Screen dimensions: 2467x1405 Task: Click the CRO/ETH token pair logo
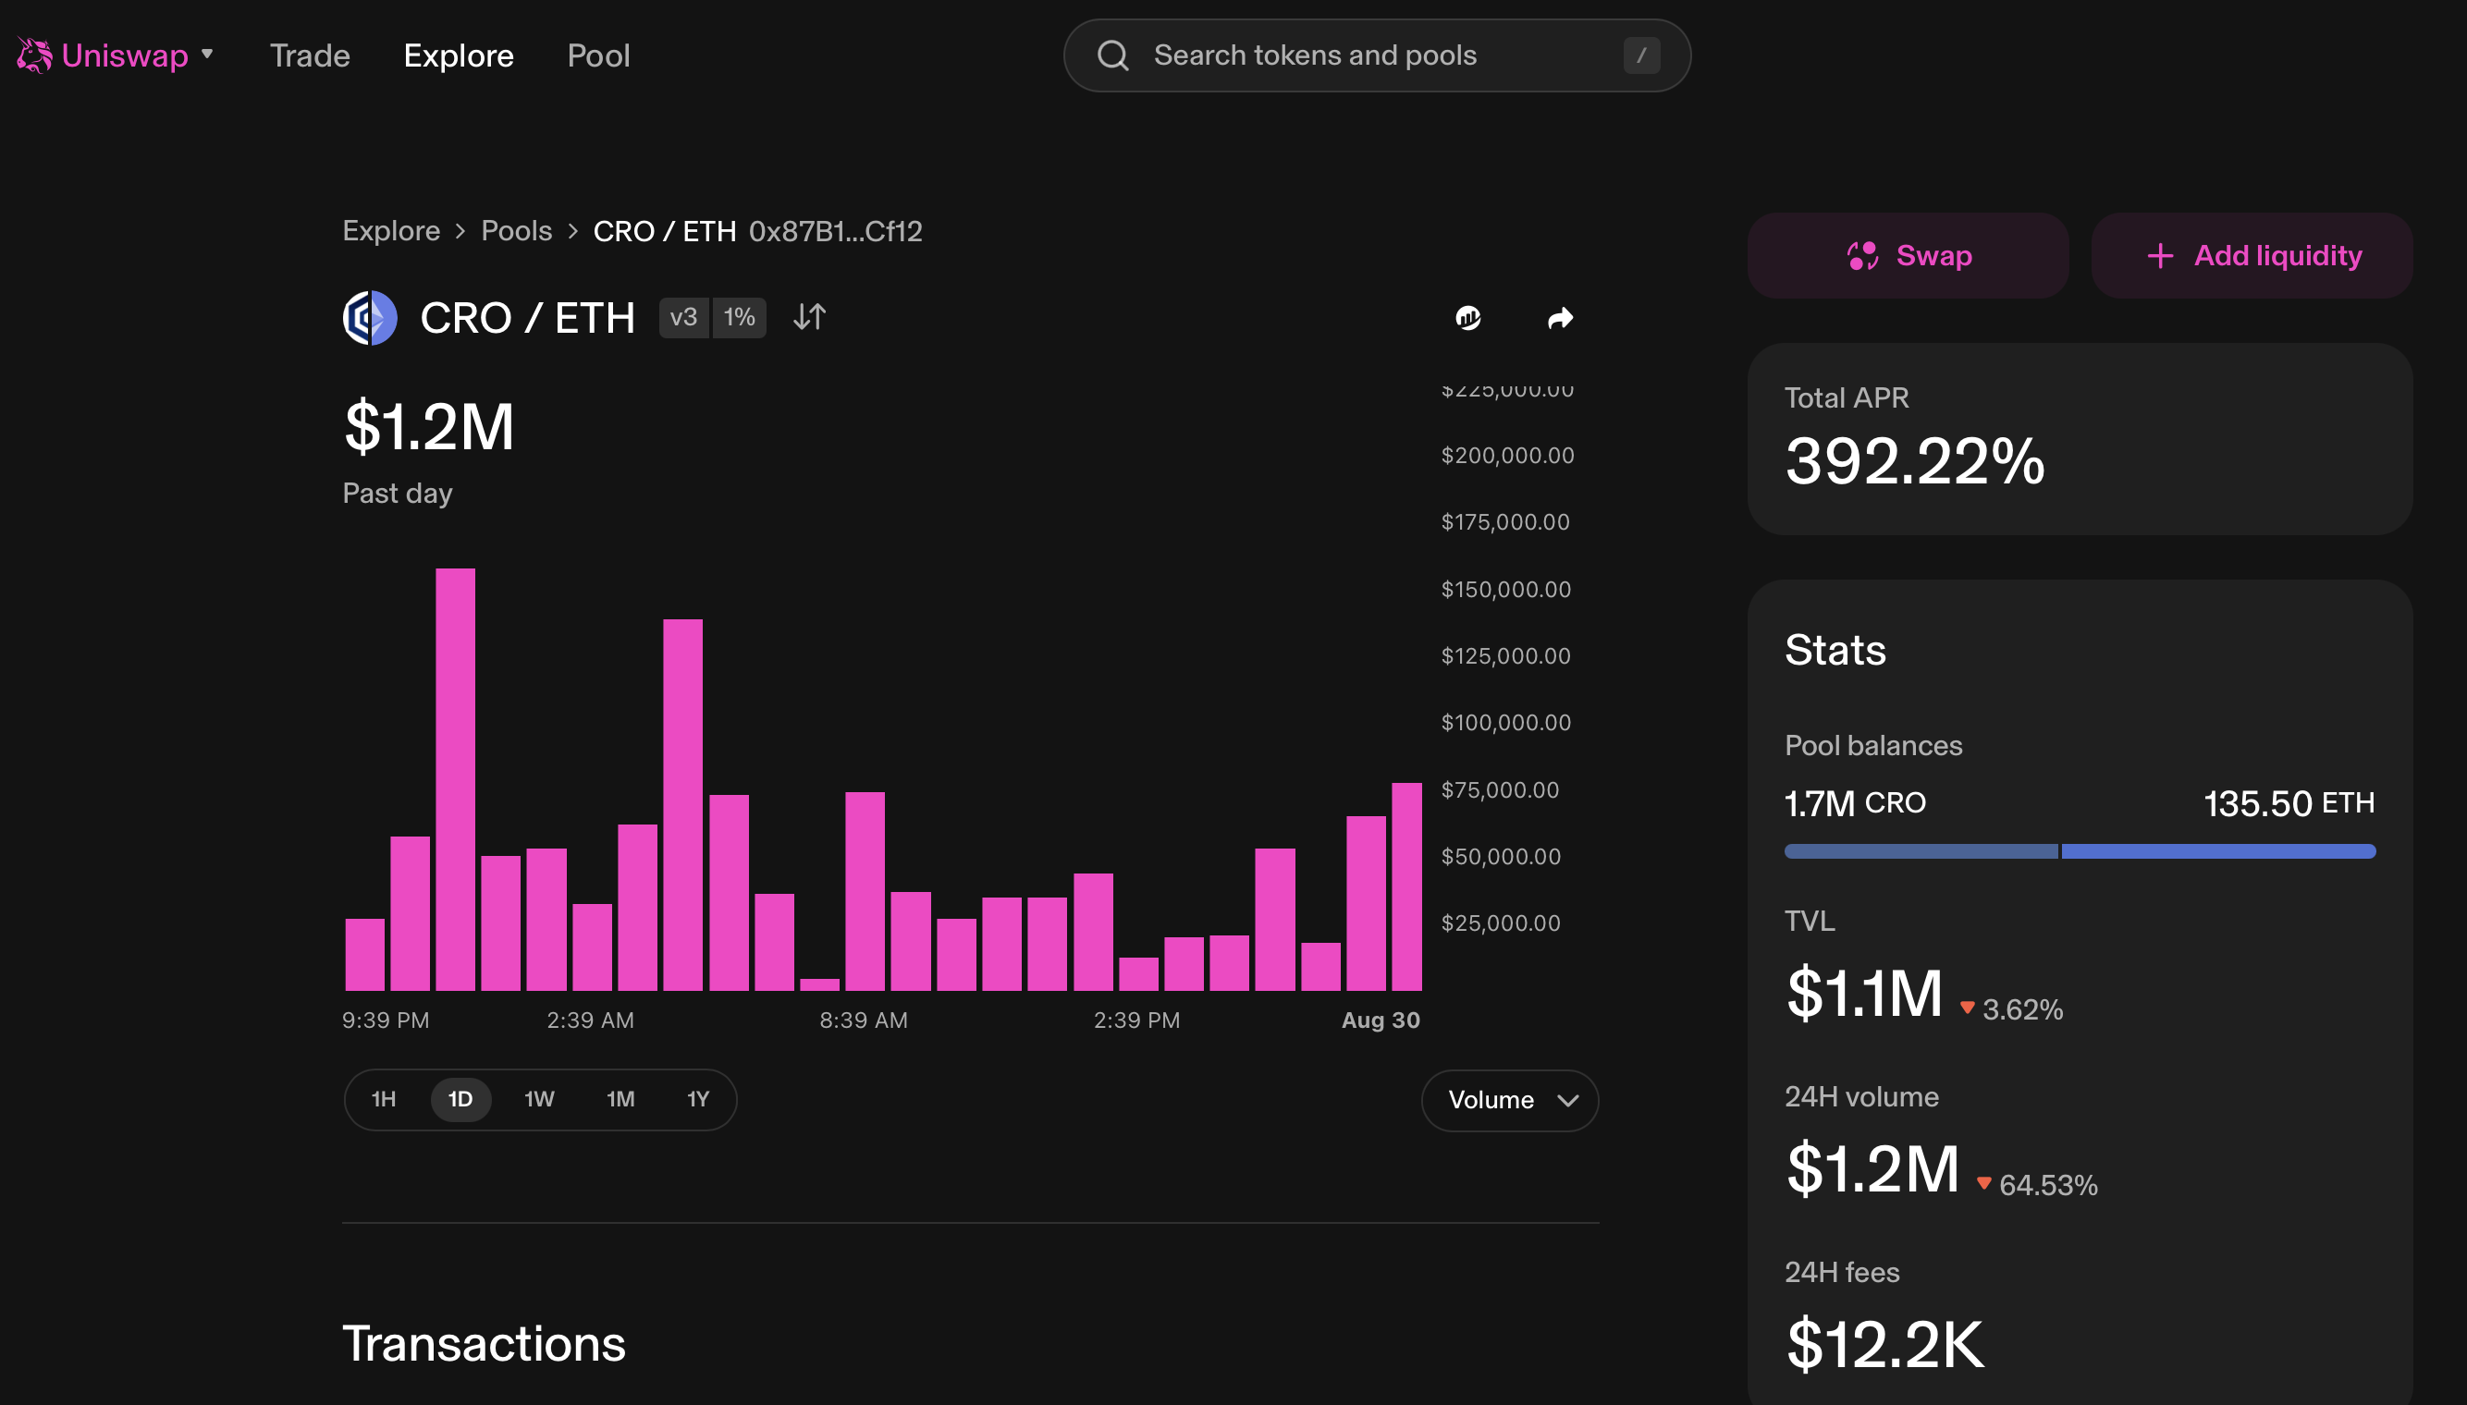pyautogui.click(x=371, y=317)
